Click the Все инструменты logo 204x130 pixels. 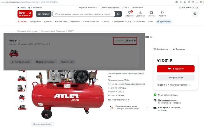pos(25,14)
